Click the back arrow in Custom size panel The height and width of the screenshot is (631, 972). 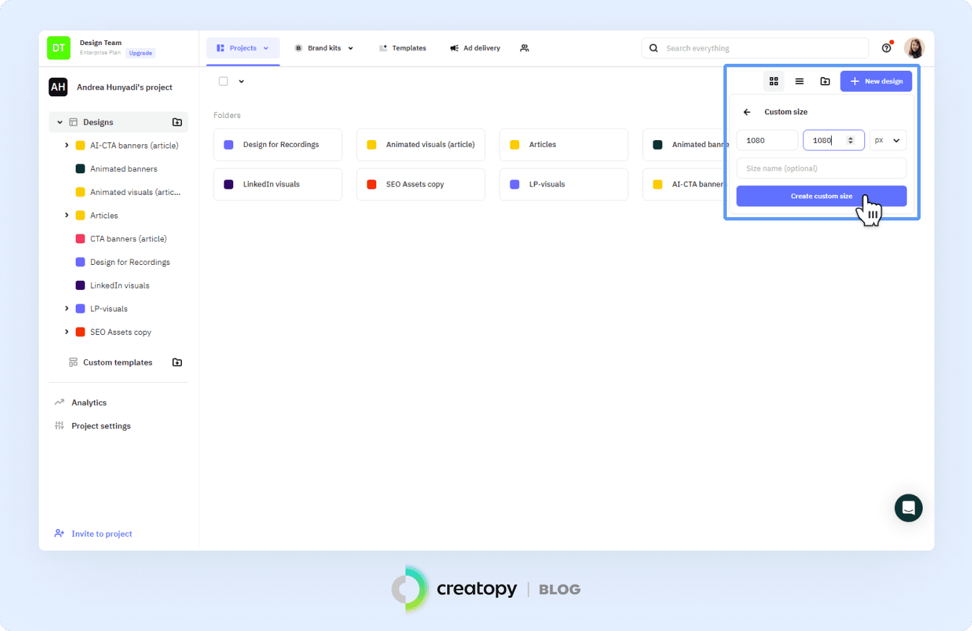click(747, 112)
